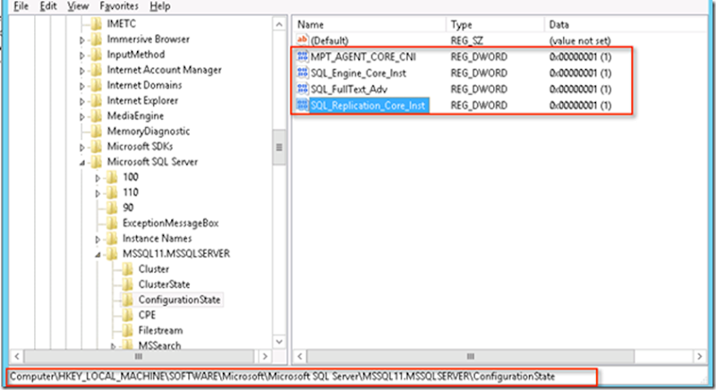Expand the Internet Account Manager key
This screenshot has height=390, width=716.
coord(82,71)
